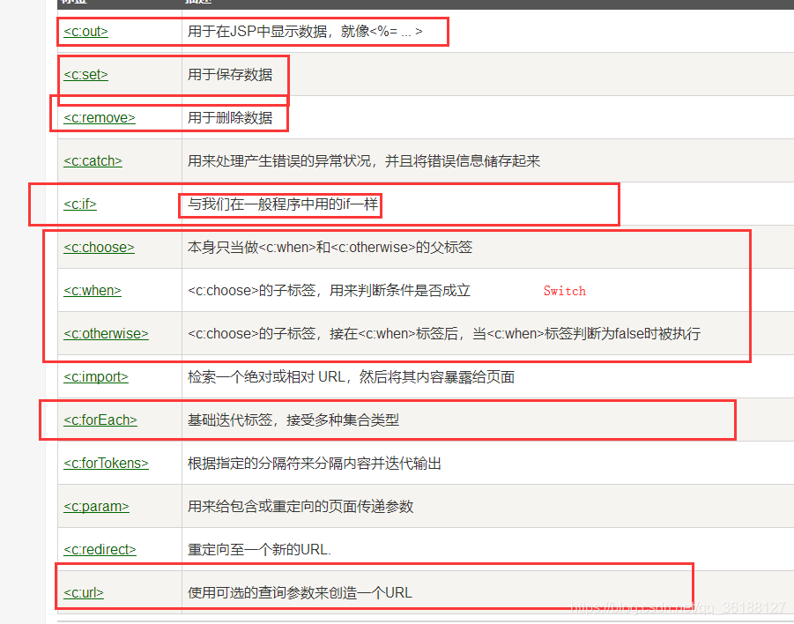The image size is (794, 624).
Task: Open the <c:choose> tag link
Action: point(99,247)
